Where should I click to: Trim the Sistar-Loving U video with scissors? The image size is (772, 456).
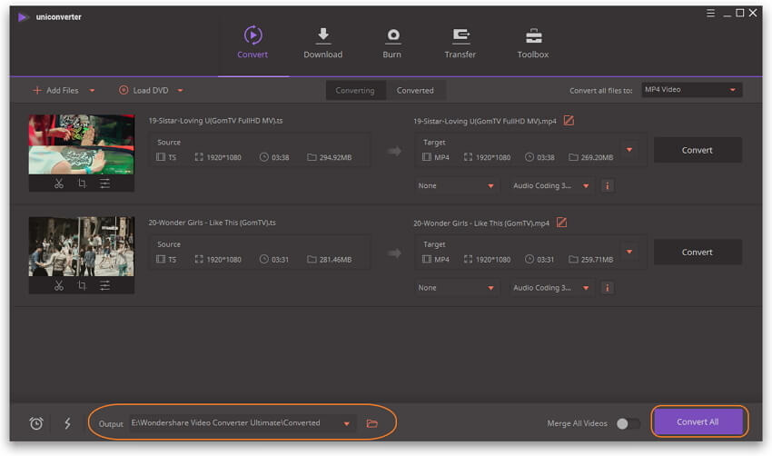[x=59, y=183]
